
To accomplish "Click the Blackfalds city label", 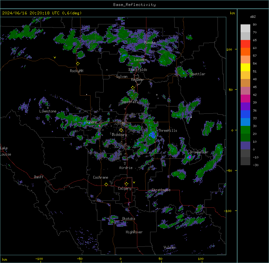I will pos(138,70).
